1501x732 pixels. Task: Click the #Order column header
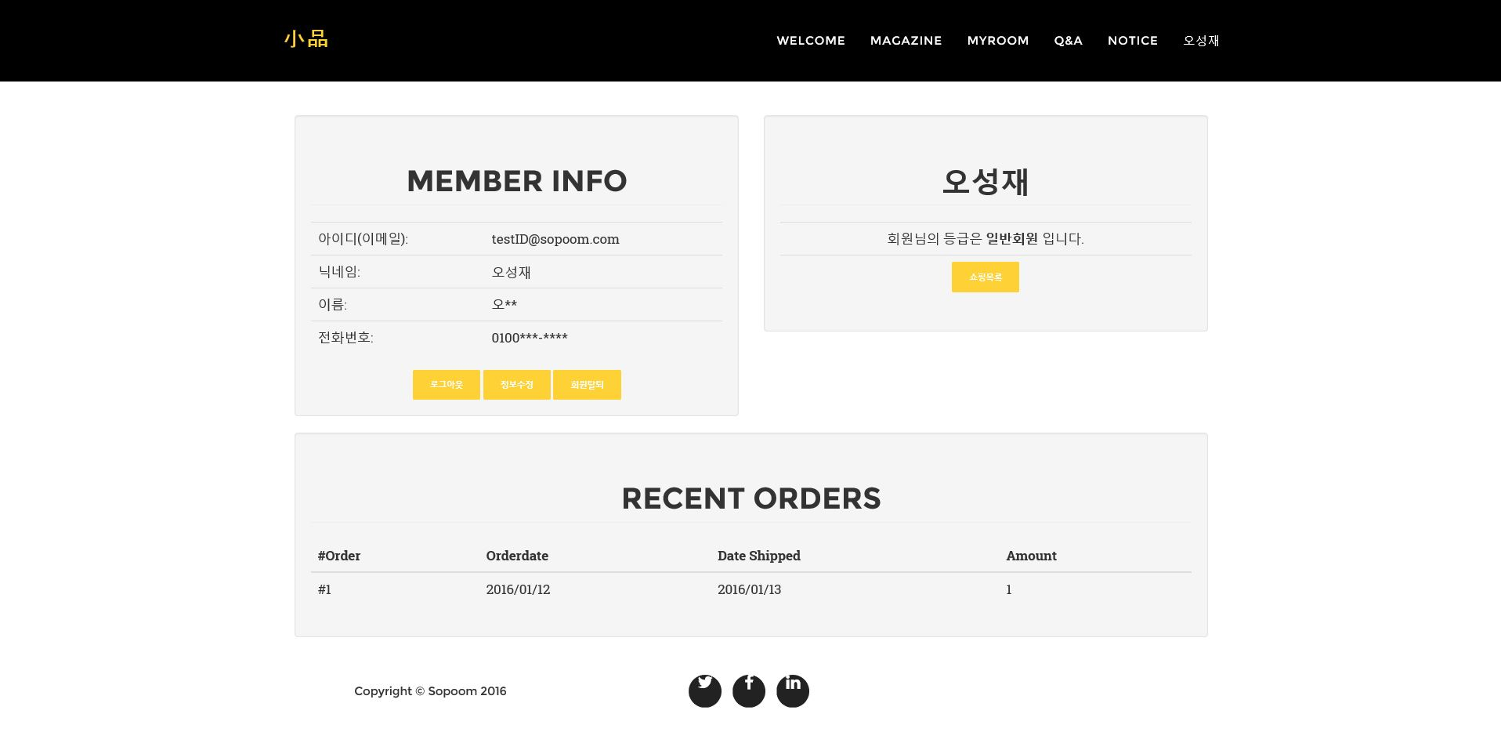pos(338,556)
